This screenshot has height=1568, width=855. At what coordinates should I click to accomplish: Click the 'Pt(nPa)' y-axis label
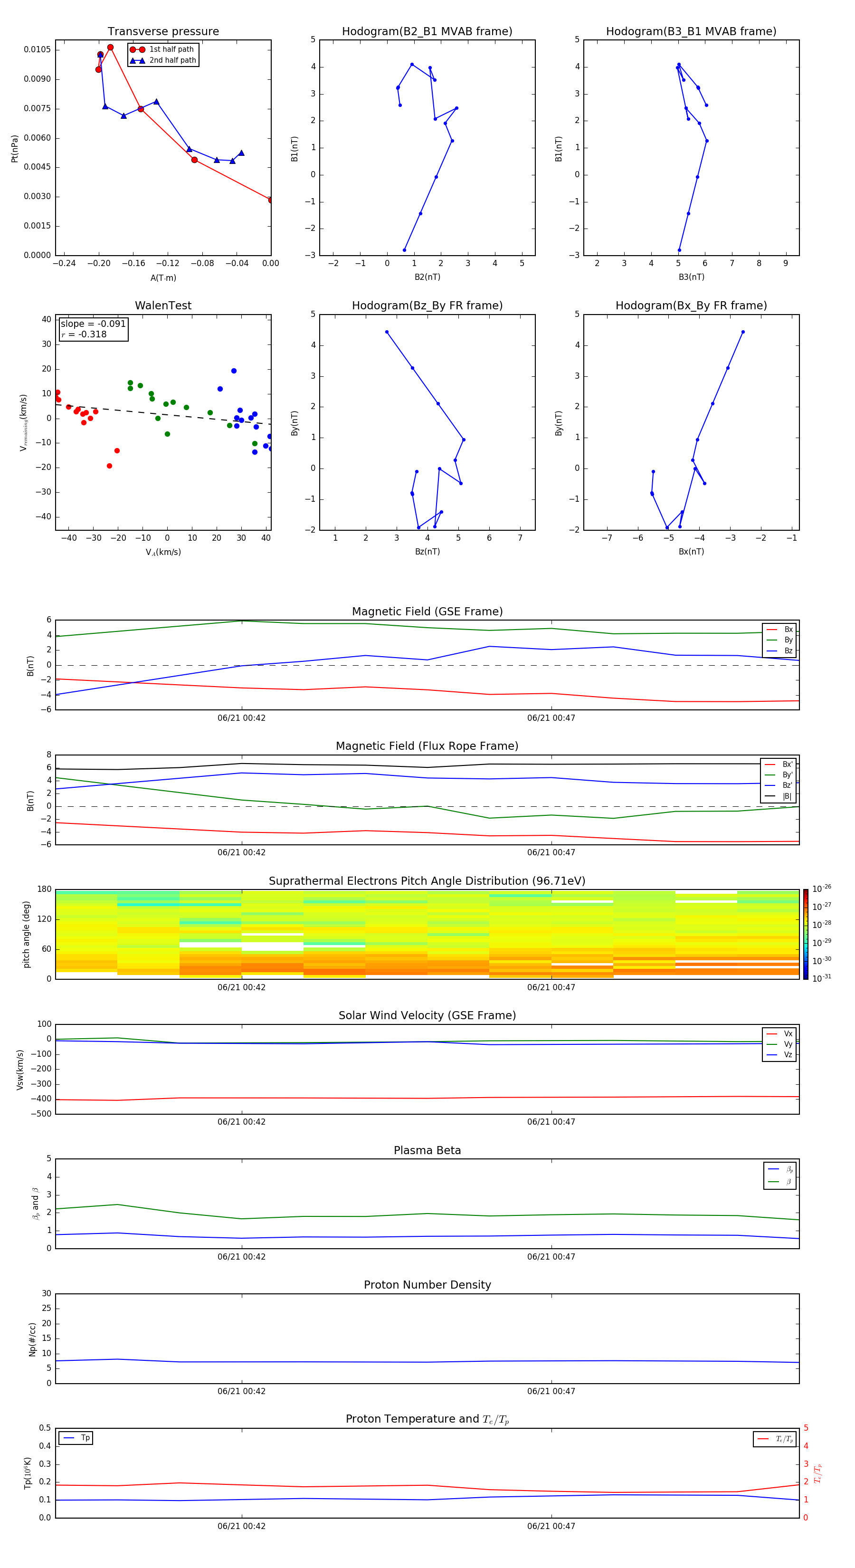pos(15,148)
